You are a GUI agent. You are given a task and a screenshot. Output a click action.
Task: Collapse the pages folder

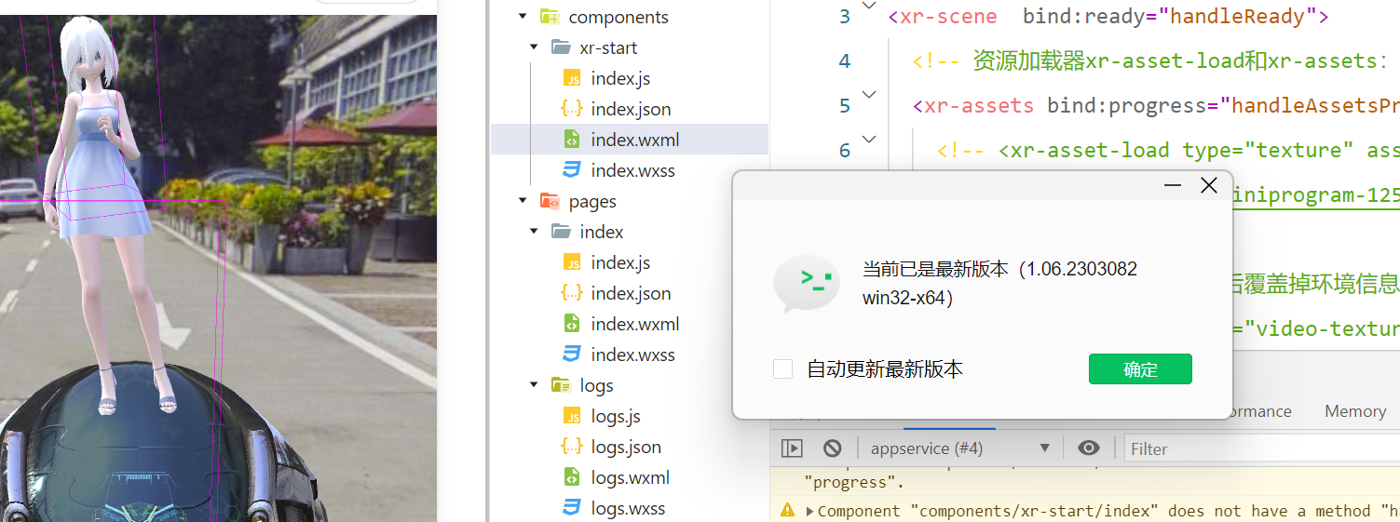(x=522, y=201)
